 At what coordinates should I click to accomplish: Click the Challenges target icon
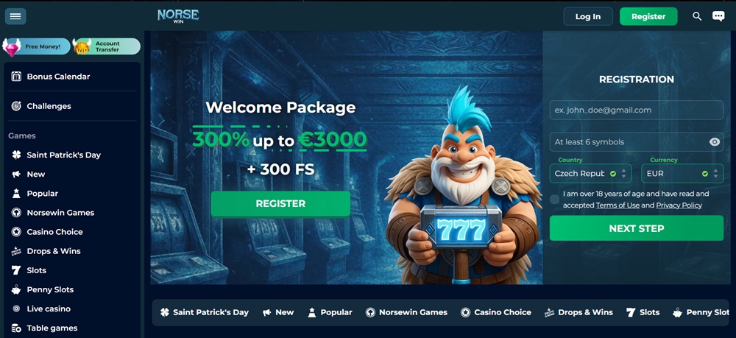pyautogui.click(x=16, y=106)
